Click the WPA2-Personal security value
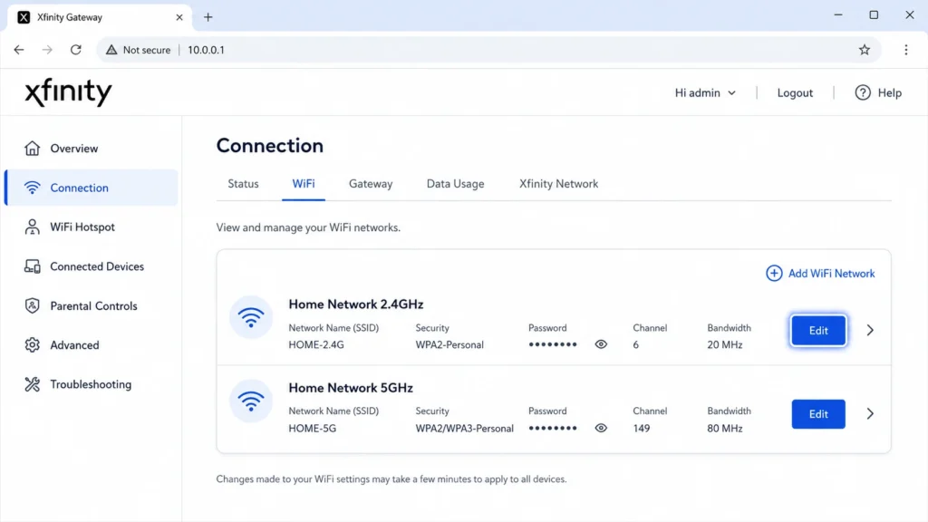This screenshot has width=928, height=522. point(449,344)
